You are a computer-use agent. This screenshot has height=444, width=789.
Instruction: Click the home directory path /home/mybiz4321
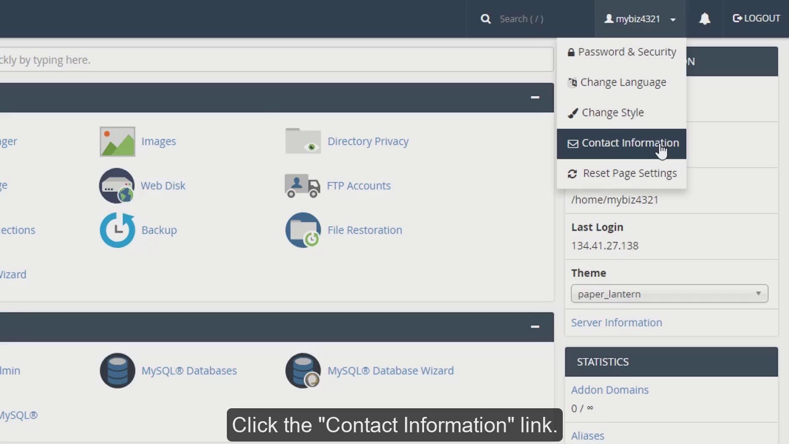(x=615, y=200)
